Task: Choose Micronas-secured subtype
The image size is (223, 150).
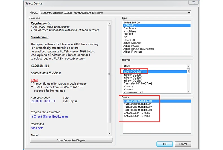Action: click(x=155, y=92)
